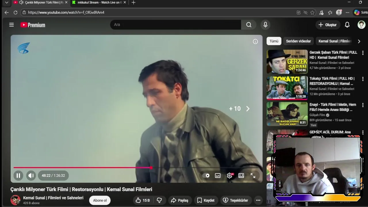Open the media control music icon

point(321,12)
